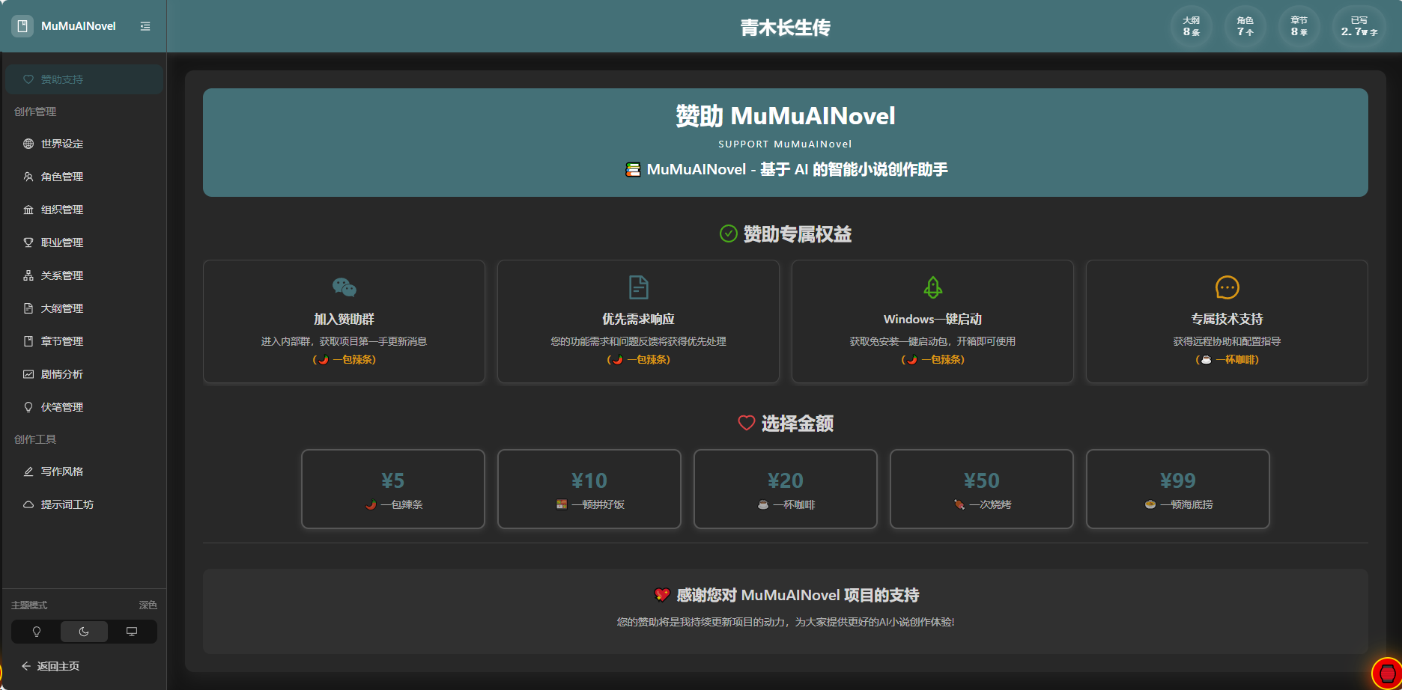Click the 优先需求响应 card title

(639, 319)
